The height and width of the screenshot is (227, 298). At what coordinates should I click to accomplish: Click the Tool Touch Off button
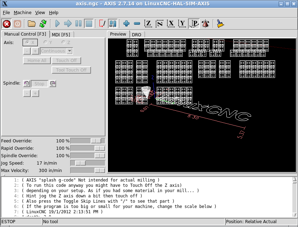[x=71, y=70]
